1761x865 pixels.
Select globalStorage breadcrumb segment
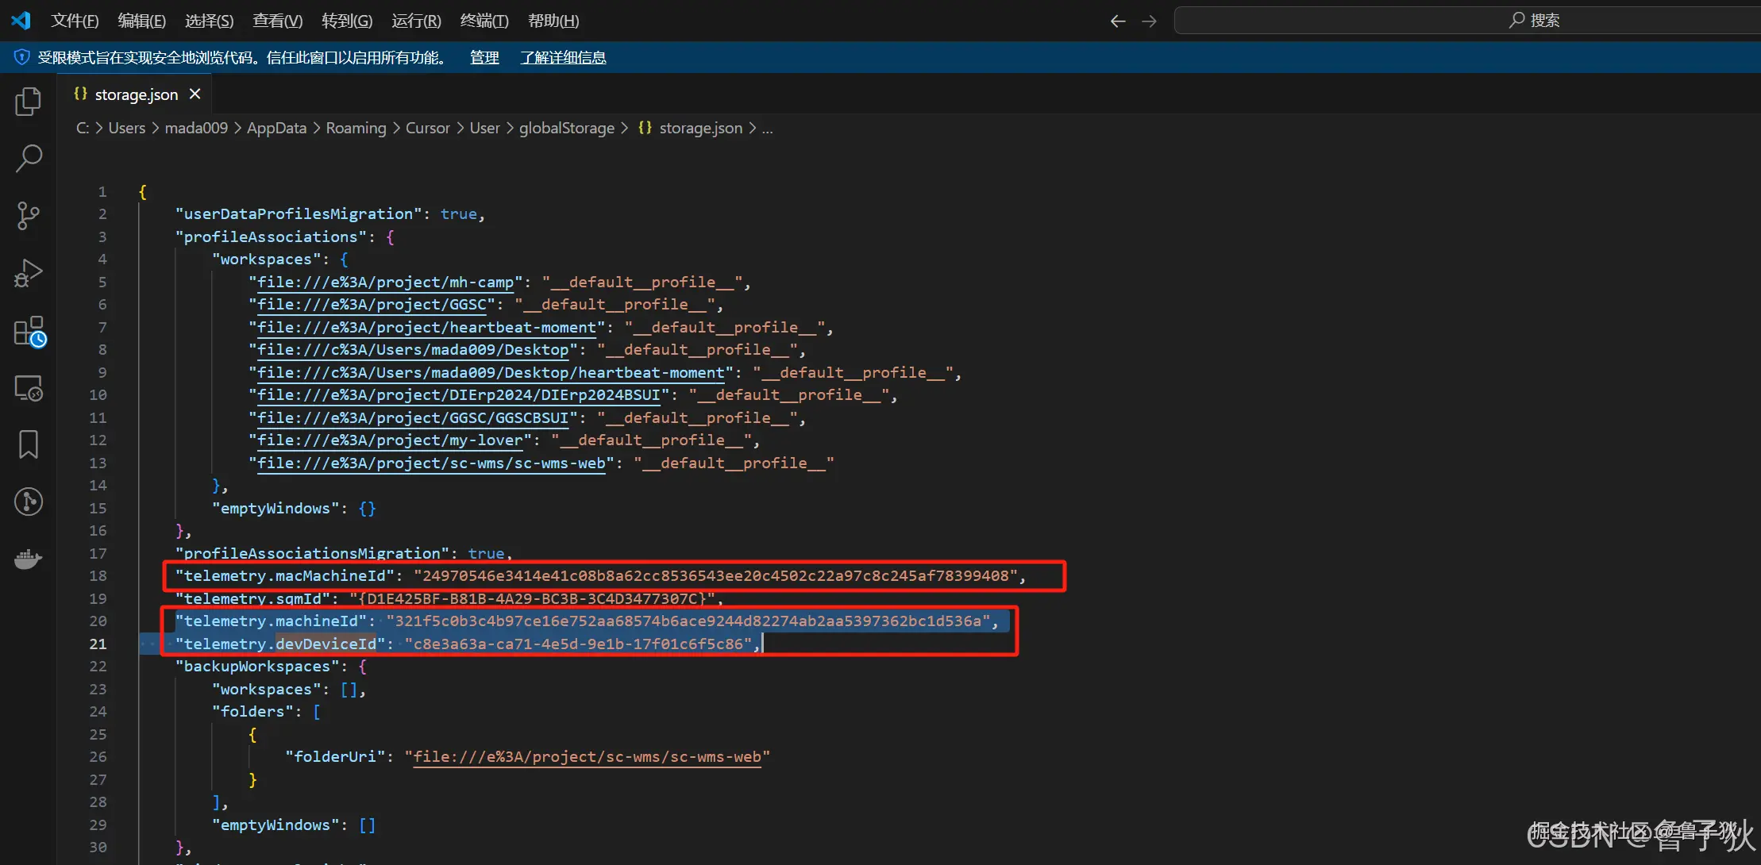pyautogui.click(x=566, y=128)
